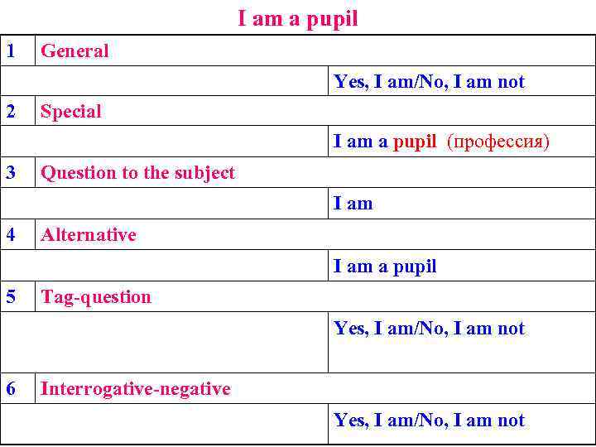
Task: Select row number 6 cell
Action: click(x=11, y=388)
